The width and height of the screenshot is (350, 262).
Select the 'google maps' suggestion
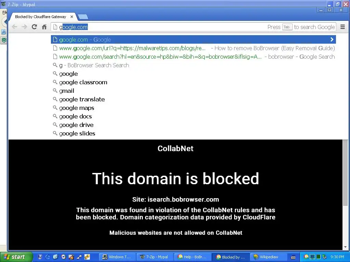(x=193, y=108)
